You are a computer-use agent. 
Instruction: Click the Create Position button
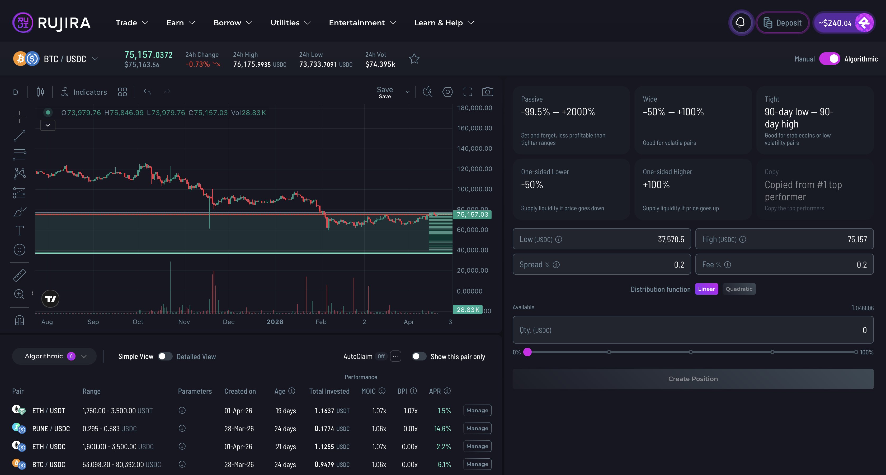(x=693, y=379)
